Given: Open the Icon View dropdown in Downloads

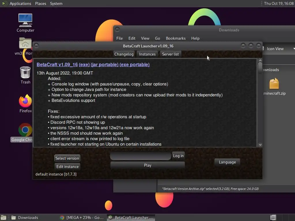Looking at the screenshot, I should click(x=279, y=49).
